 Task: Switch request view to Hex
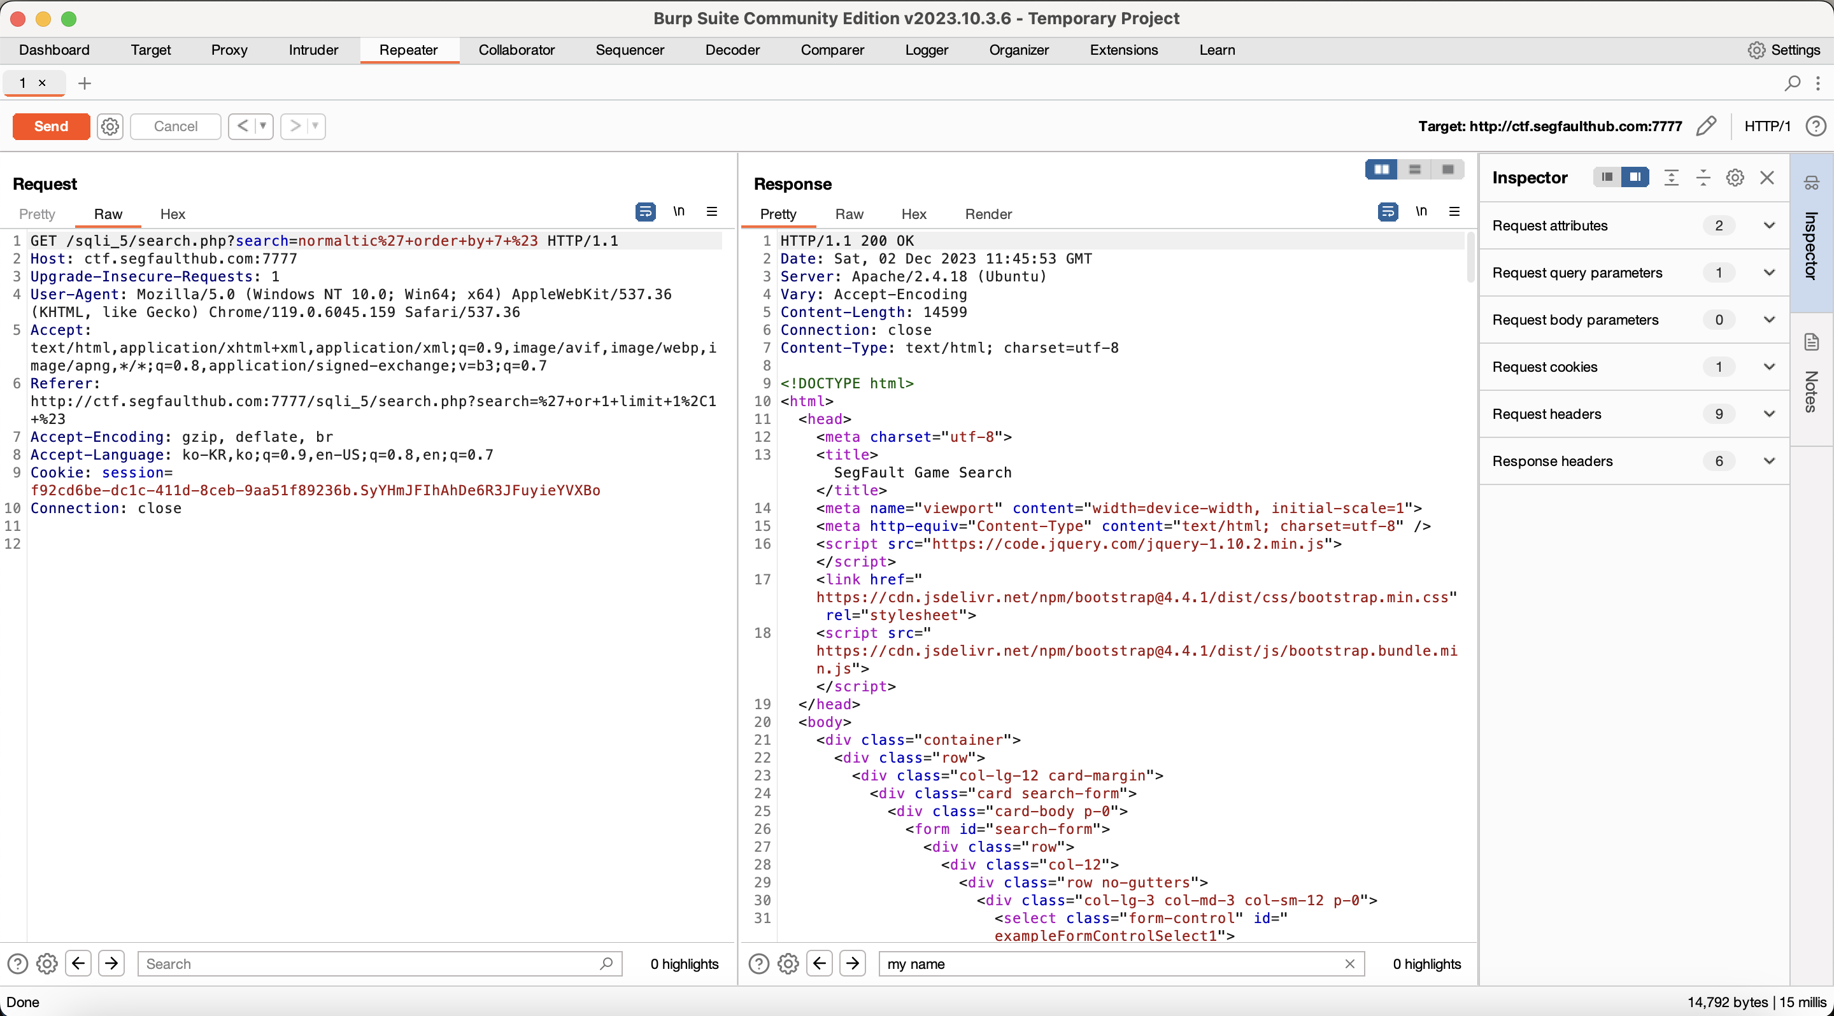tap(173, 214)
